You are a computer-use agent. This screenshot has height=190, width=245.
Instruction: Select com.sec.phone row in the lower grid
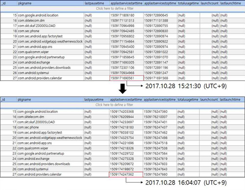pyautogui.click(x=122, y=127)
